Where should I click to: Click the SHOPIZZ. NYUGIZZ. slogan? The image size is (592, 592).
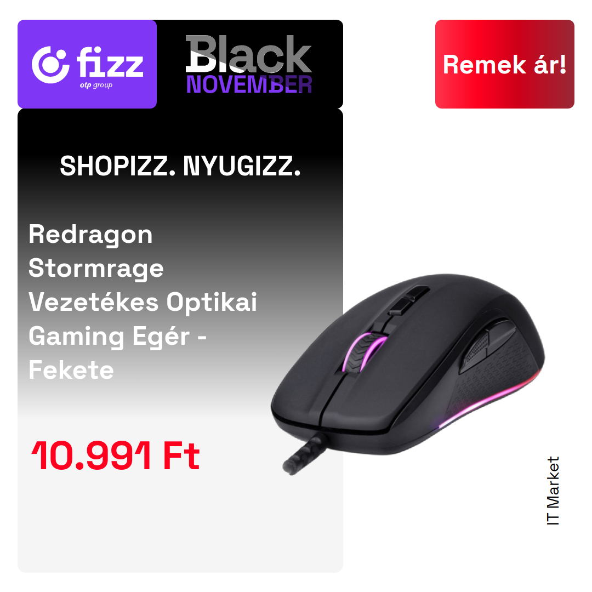tap(180, 166)
